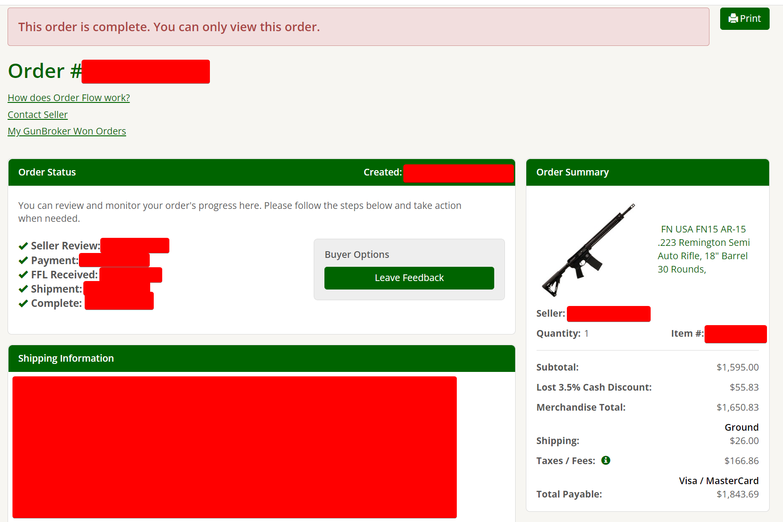
Task: Click the Order Summary panel header
Action: (648, 172)
